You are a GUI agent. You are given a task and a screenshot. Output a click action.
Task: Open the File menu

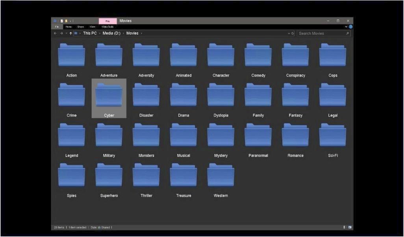click(56, 27)
